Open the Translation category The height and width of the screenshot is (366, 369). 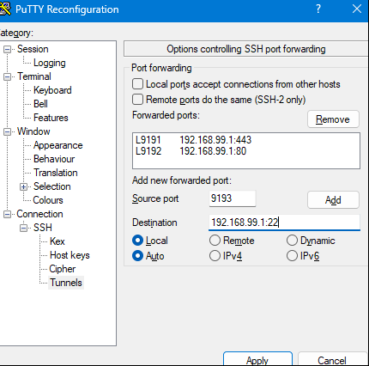pyautogui.click(x=56, y=173)
